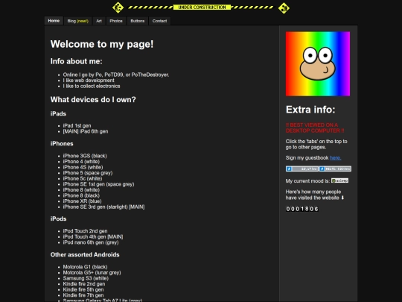402x302 pixels.
Task: Click the asleep mood badge
Action: coord(339,180)
